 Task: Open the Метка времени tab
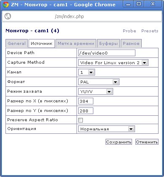pos(76,44)
